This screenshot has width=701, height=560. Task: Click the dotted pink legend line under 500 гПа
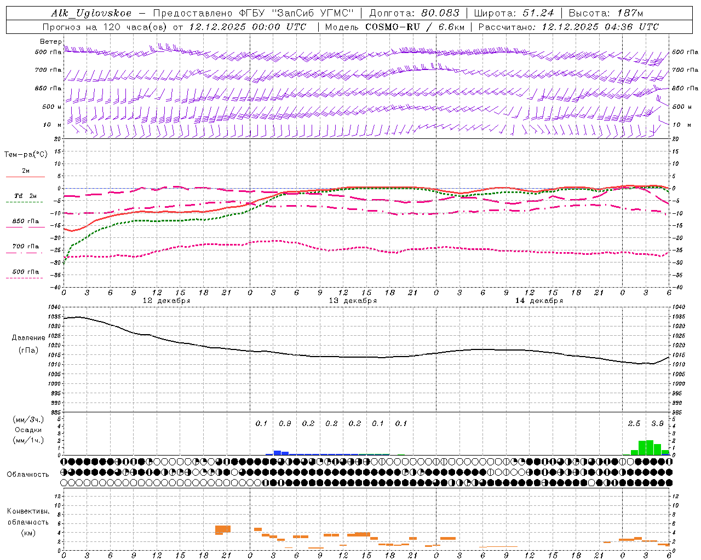(x=25, y=278)
